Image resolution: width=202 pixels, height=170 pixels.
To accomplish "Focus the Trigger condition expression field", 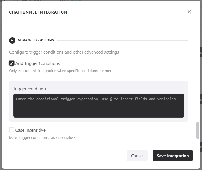I will (99, 105).
